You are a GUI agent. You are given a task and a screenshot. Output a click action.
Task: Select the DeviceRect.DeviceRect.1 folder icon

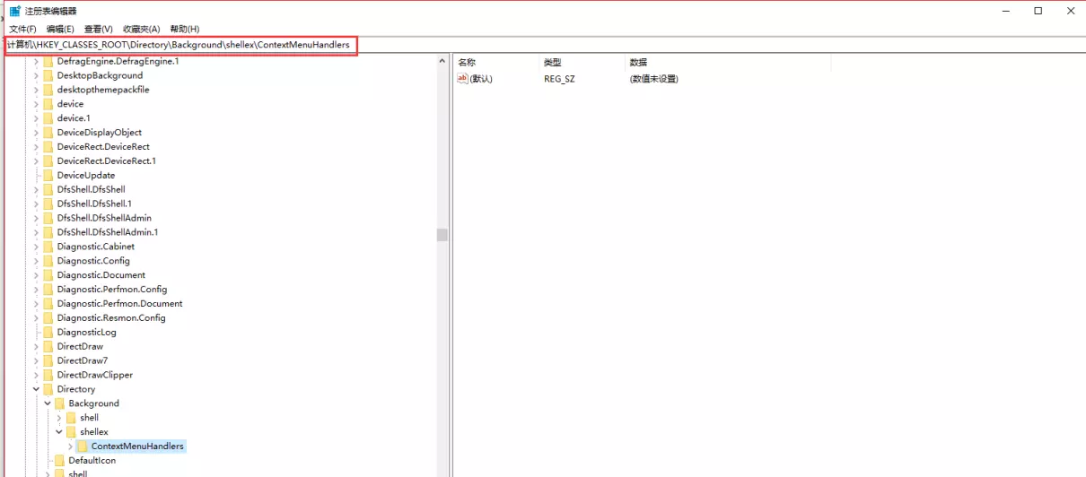coord(48,161)
